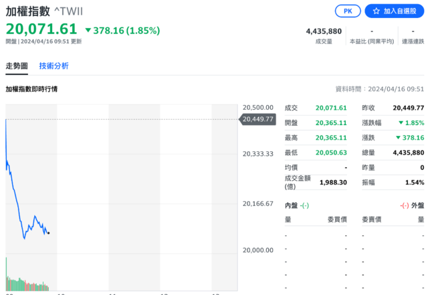Screen dimensions: 428x295
Task: Add index via 加入自選股 button
Action: 395,11
